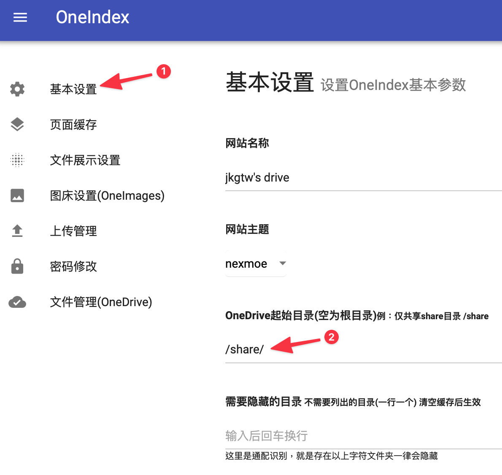
Task: Click the lock icon for 密码修改
Action: pos(17,266)
